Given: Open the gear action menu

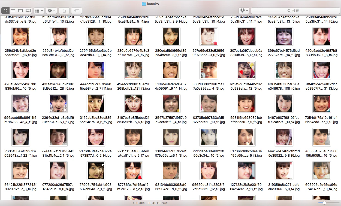Looking at the screenshot, I should (x=51, y=11).
